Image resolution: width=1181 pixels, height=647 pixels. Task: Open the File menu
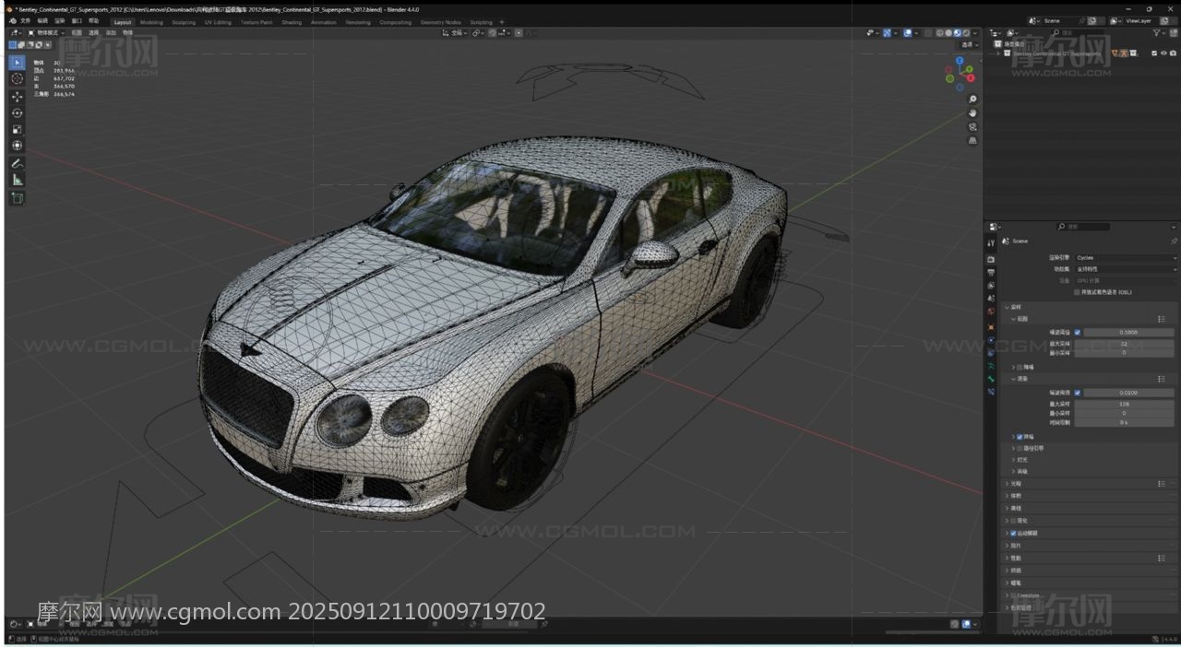coord(25,21)
